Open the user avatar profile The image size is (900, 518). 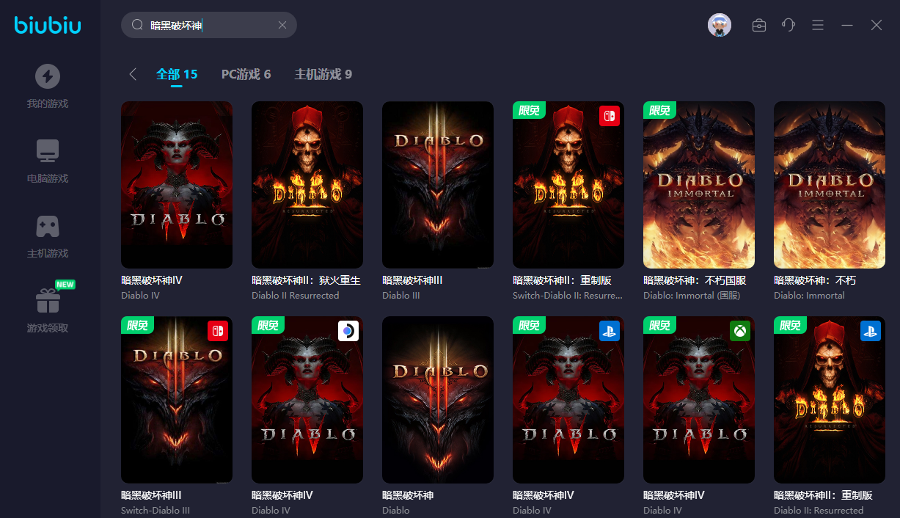pos(720,25)
